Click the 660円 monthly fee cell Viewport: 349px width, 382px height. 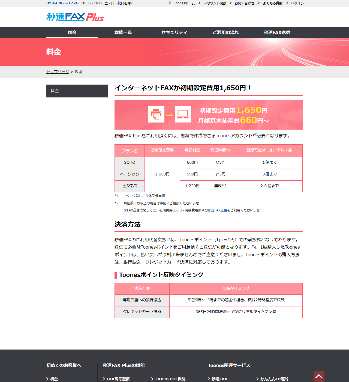click(x=192, y=163)
